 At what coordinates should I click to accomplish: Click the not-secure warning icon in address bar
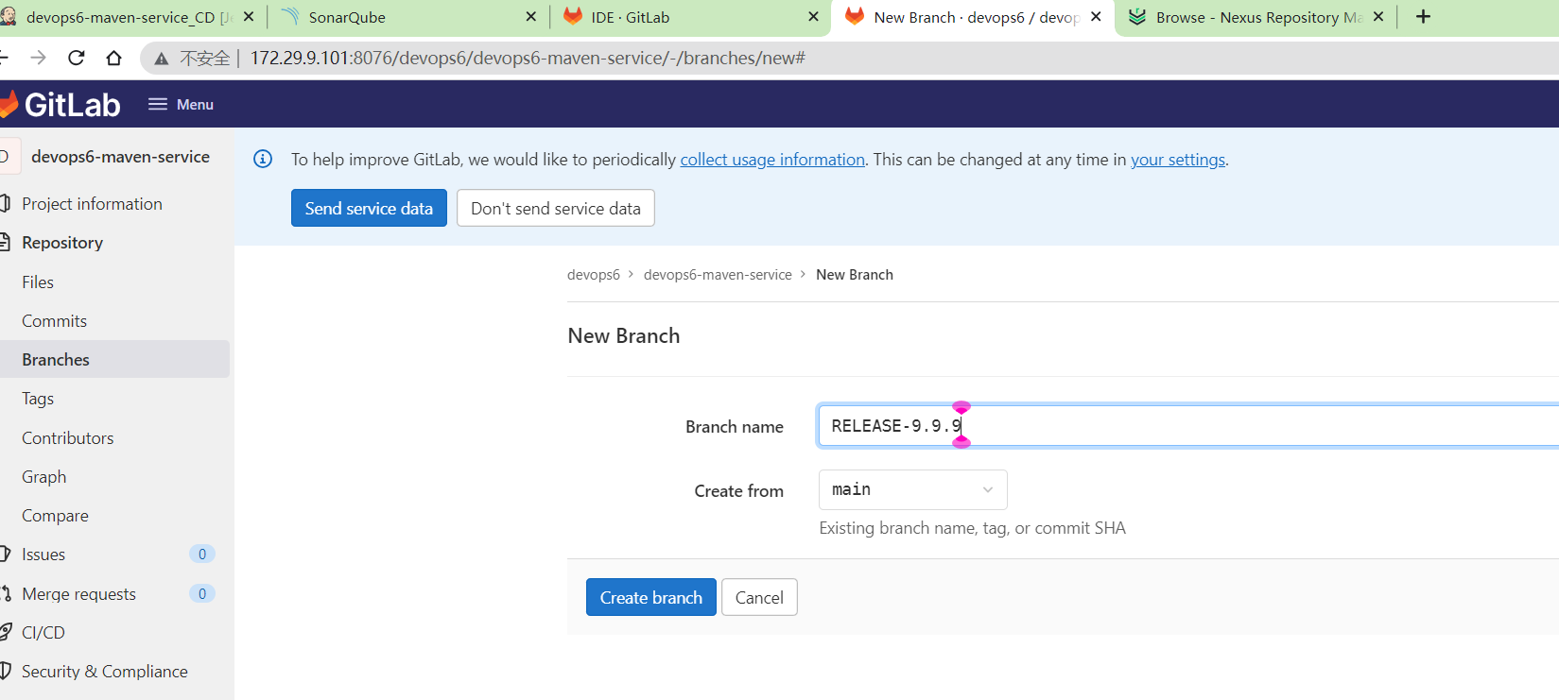[162, 59]
